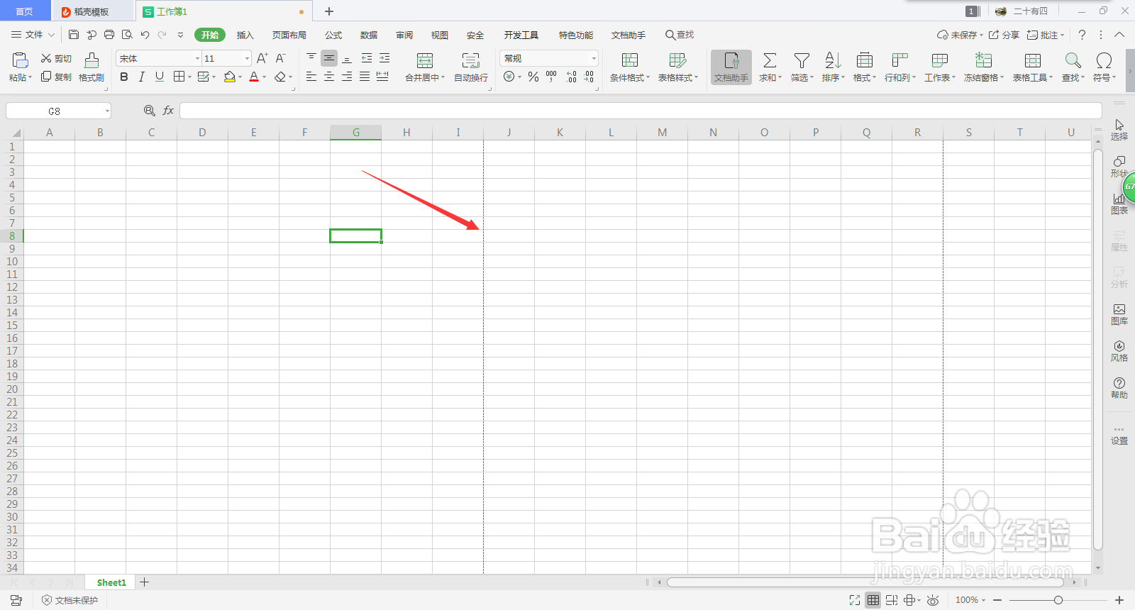Select the Format Painter (格式刷) tool
This screenshot has height=610, width=1135.
tap(92, 67)
